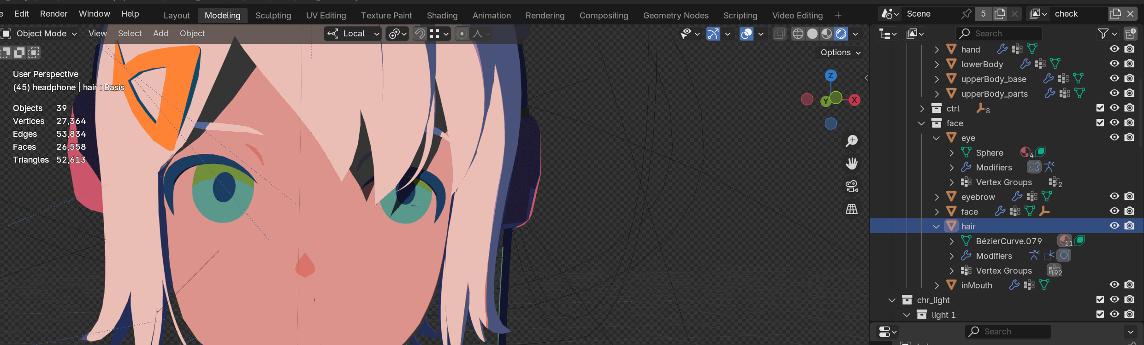
Task: Open outliner editor type selector
Action: 888,34
